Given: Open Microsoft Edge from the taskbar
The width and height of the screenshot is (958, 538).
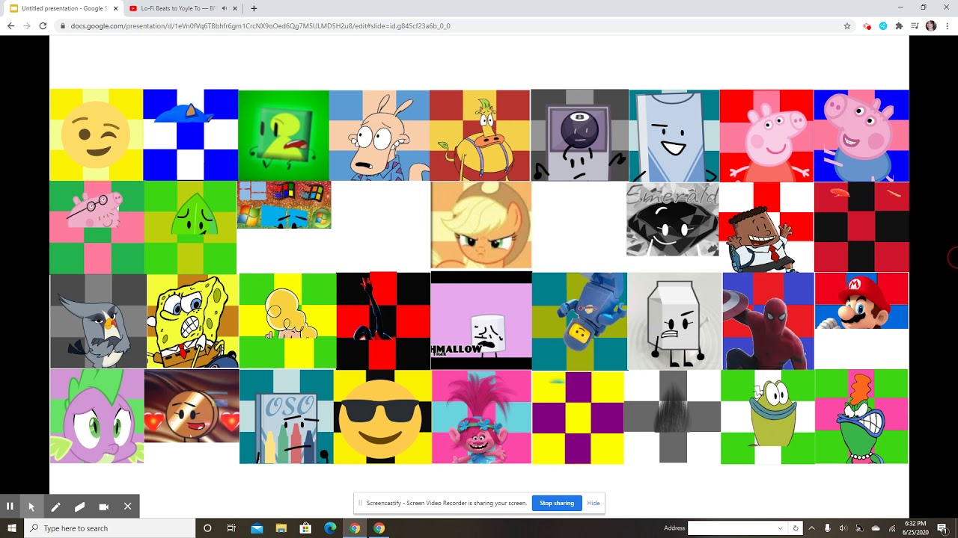Looking at the screenshot, I should pos(330,528).
